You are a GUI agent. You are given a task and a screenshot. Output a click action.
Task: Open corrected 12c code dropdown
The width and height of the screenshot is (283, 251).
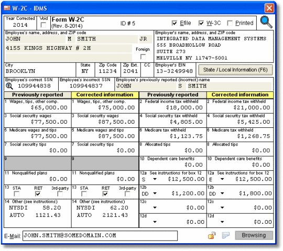222,208
